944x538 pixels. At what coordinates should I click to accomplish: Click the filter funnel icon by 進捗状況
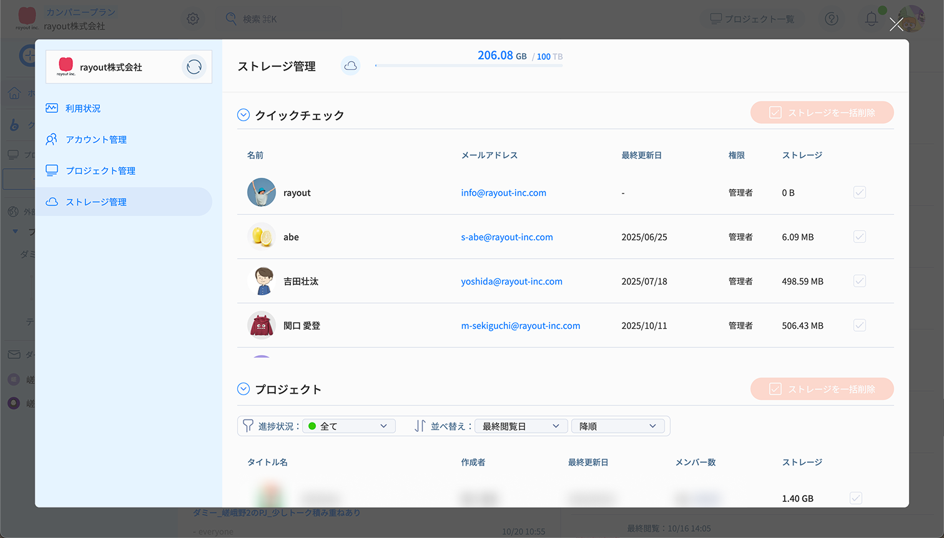coord(248,426)
